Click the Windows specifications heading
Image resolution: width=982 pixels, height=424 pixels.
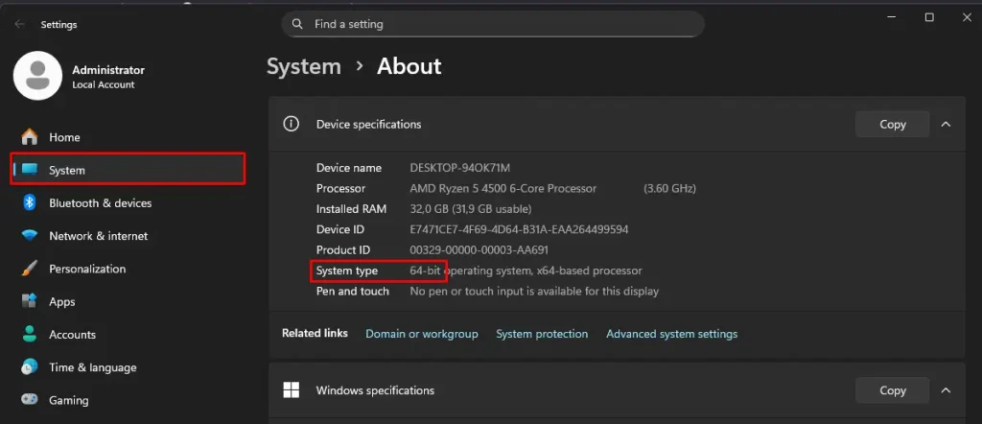coord(375,390)
